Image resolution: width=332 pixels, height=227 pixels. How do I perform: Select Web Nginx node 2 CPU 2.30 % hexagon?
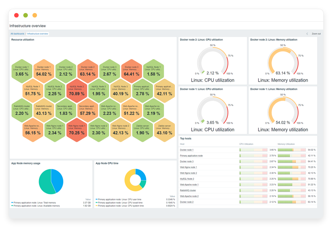click(99, 130)
